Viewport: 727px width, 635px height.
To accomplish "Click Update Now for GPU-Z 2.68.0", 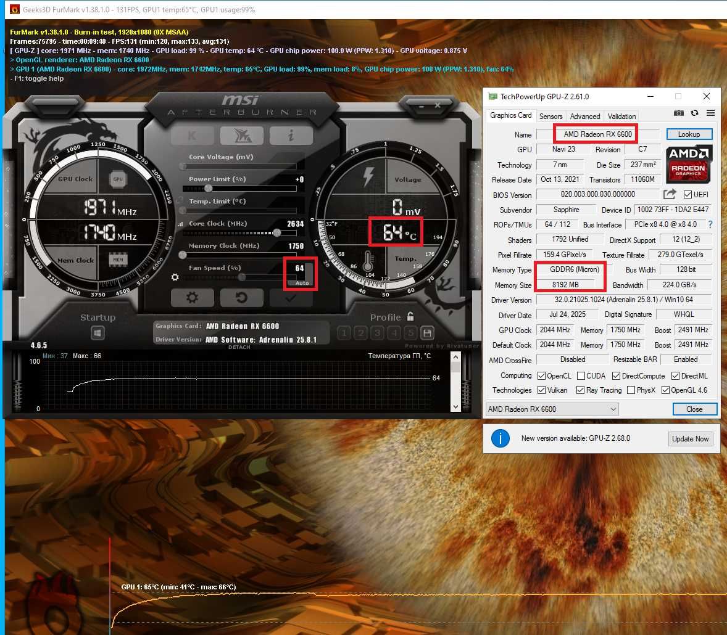I will (x=691, y=438).
